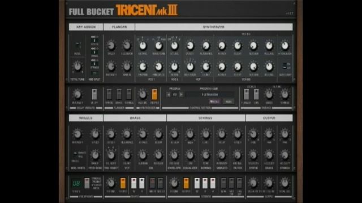Viewport: 362px width, 203px height.
Task: Toggle Flanger routing switch for Strings
Action: tap(129, 94)
